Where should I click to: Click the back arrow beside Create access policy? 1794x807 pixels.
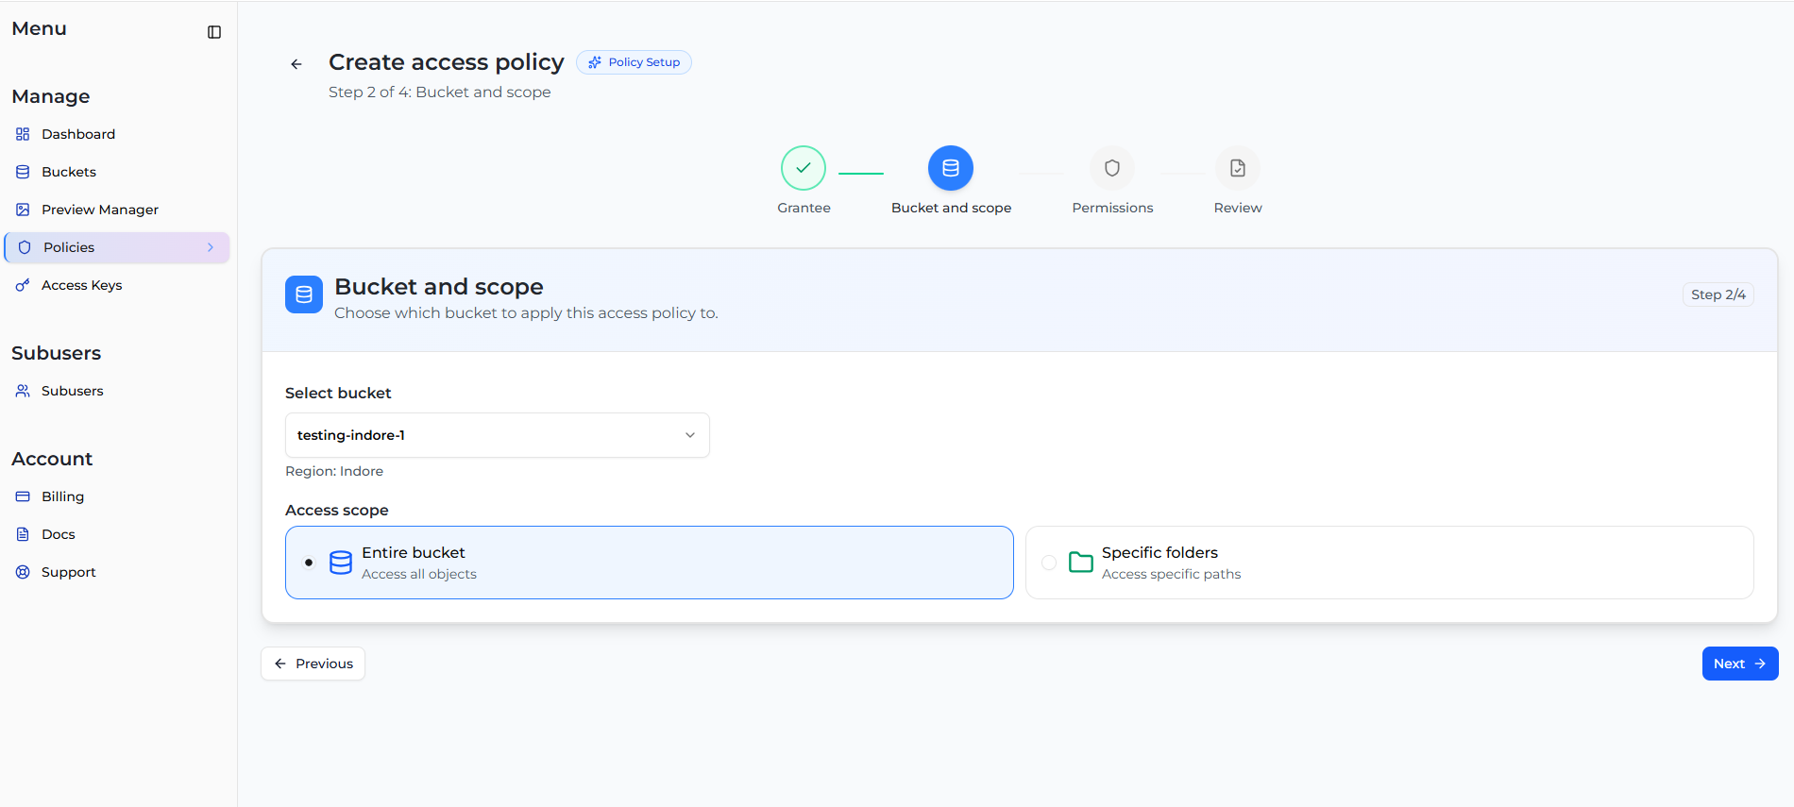point(296,64)
